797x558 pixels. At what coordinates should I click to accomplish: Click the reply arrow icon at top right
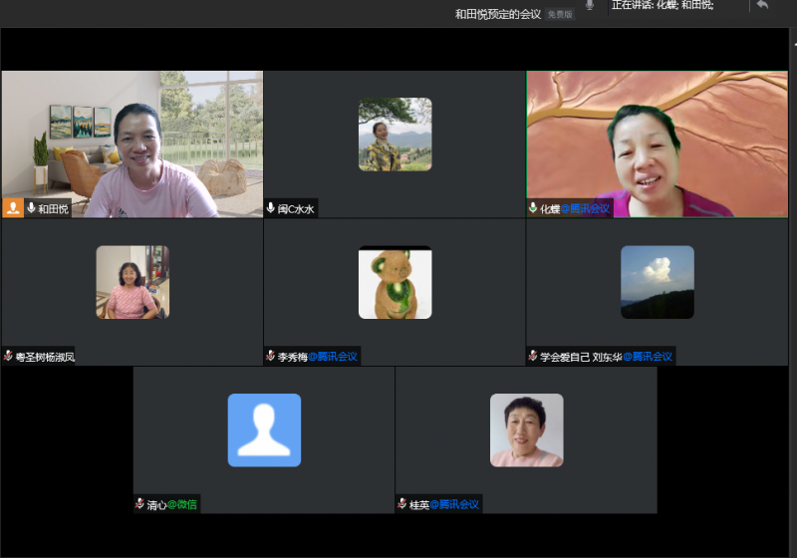coord(762,5)
